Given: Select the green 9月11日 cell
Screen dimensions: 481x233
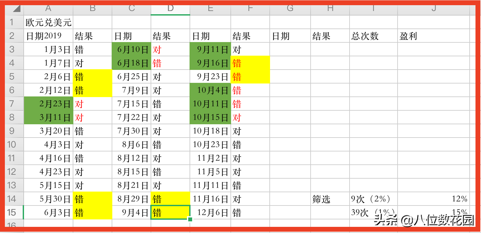Looking at the screenshot, I should click(x=210, y=50).
